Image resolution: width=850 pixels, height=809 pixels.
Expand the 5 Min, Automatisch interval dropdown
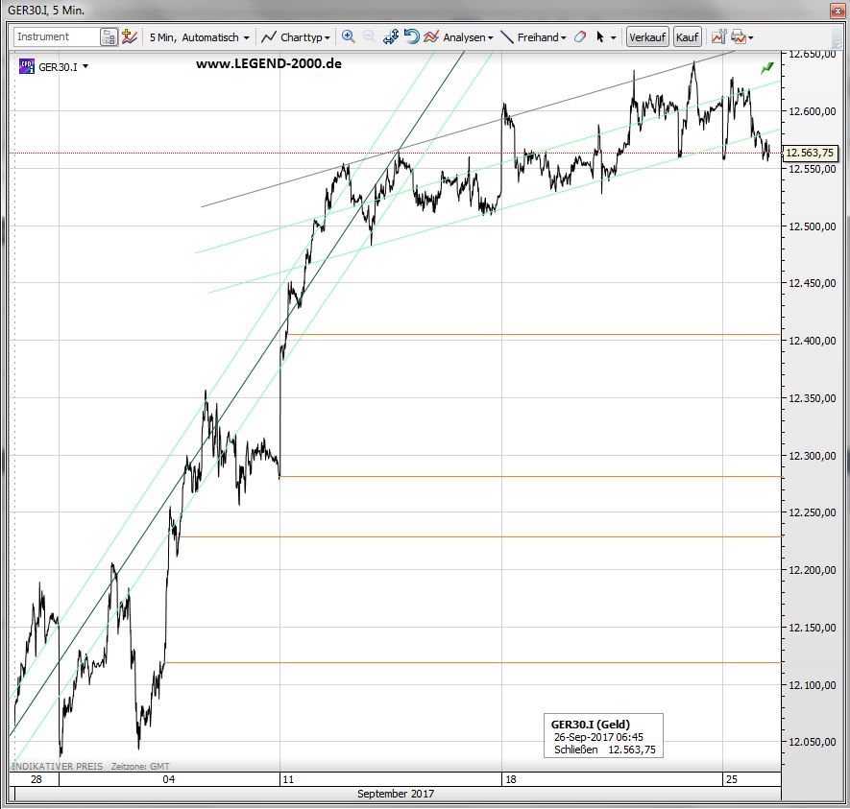246,37
